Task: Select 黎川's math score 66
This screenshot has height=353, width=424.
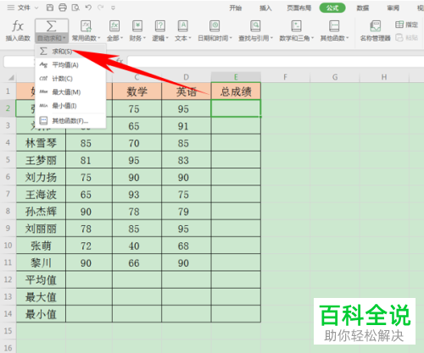Action: point(137,263)
